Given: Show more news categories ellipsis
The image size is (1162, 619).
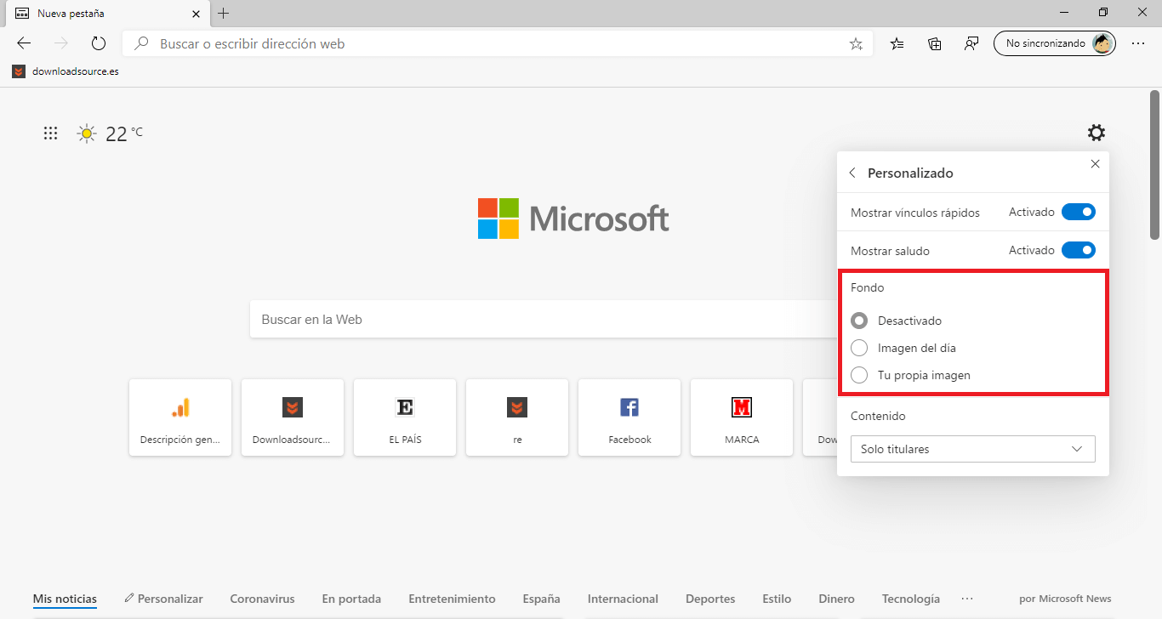Looking at the screenshot, I should [966, 599].
